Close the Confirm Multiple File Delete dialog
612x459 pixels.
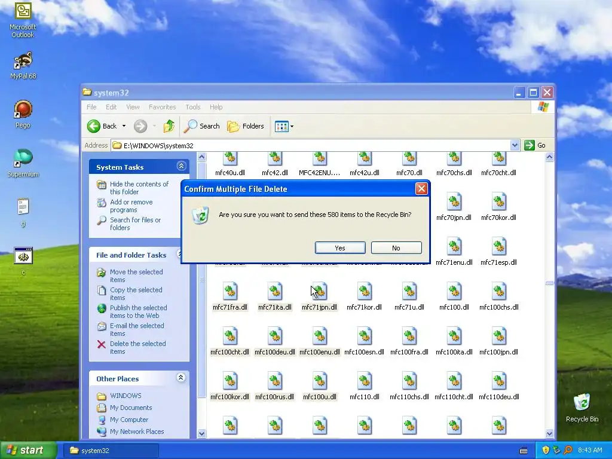pyautogui.click(x=421, y=189)
